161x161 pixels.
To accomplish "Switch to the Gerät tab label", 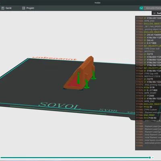I will tap(8, 8).
